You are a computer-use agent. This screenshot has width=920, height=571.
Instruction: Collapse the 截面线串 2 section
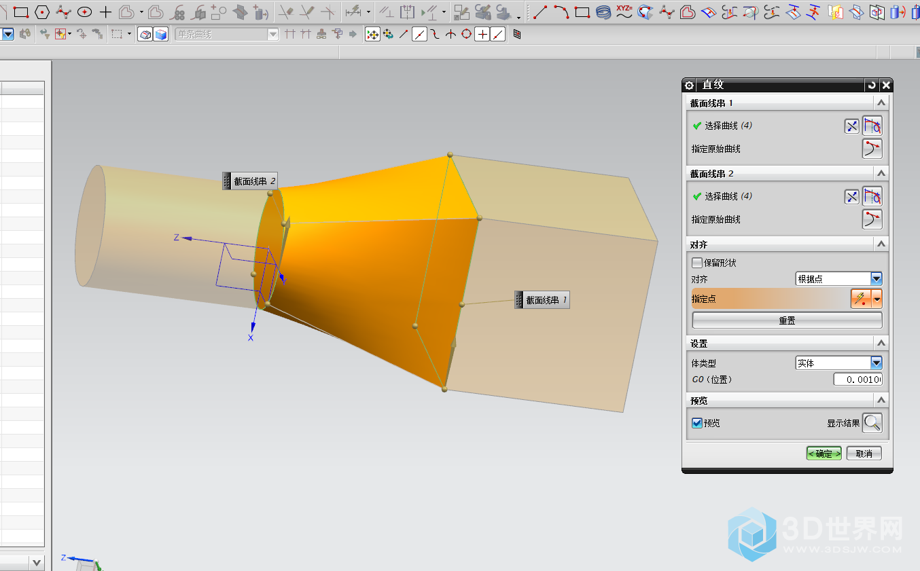pyautogui.click(x=881, y=173)
